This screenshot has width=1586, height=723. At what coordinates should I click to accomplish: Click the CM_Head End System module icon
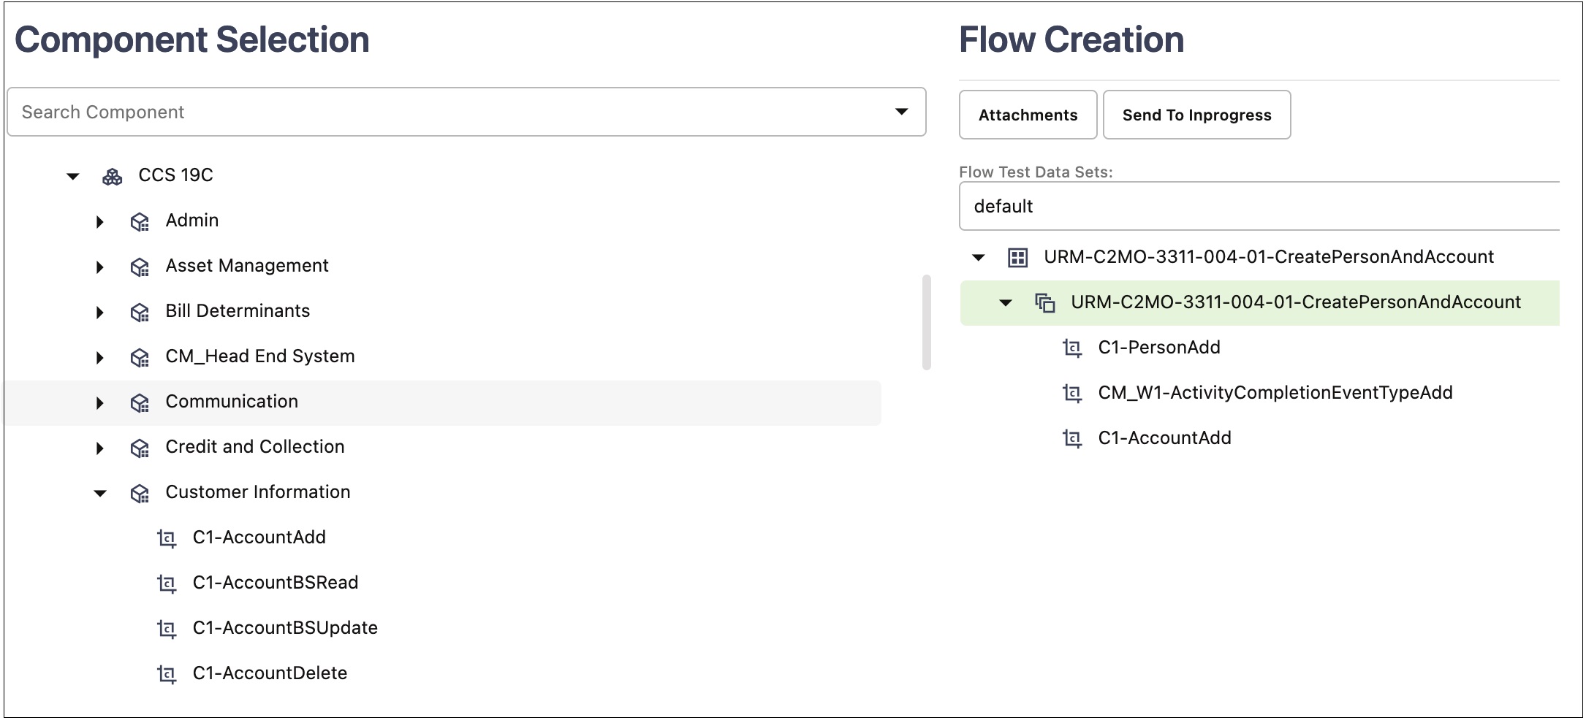[x=140, y=357]
